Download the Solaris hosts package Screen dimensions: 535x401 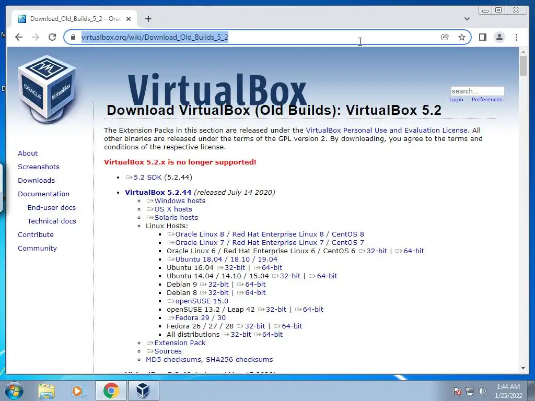[x=172, y=218]
